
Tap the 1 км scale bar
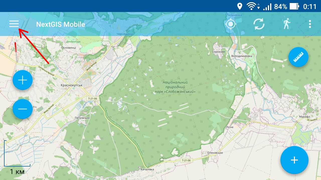tap(17, 171)
